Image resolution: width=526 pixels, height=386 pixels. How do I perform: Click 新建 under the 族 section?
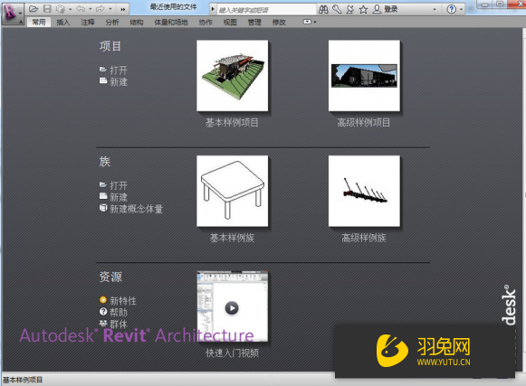pyautogui.click(x=119, y=197)
